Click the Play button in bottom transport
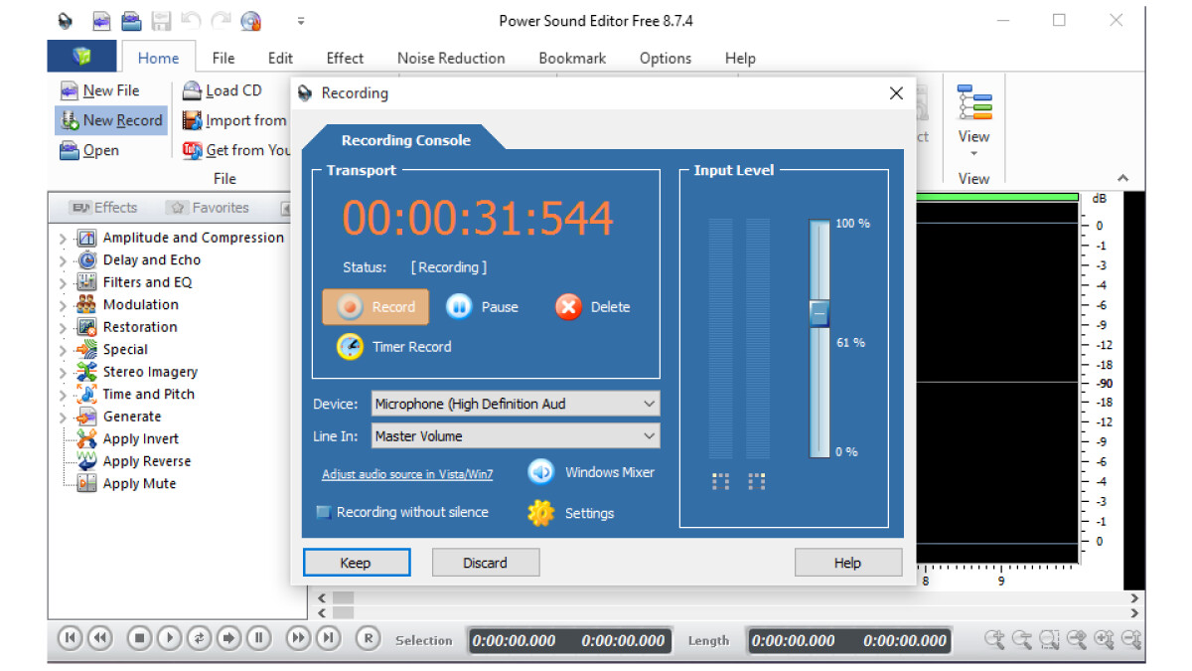 170,638
